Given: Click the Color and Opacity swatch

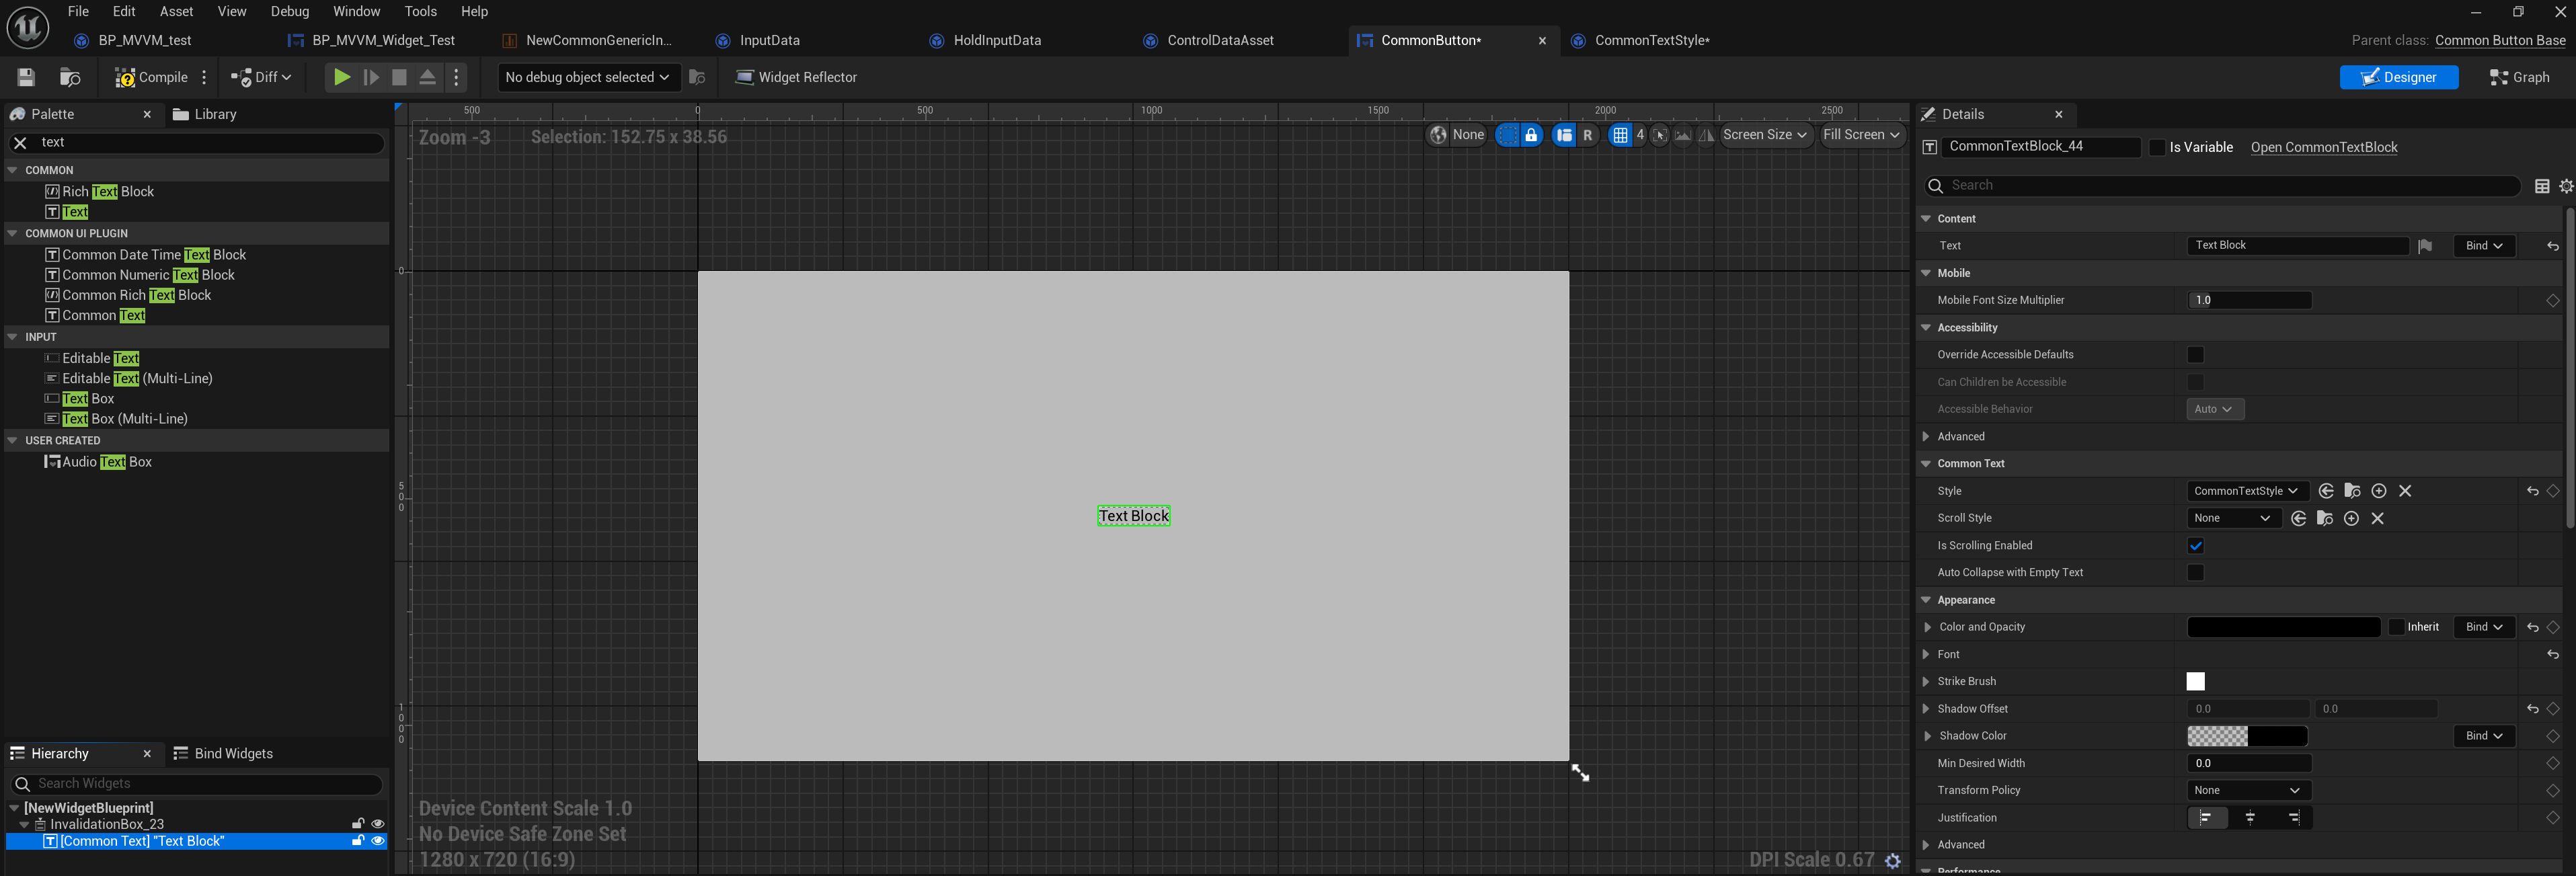Looking at the screenshot, I should click(x=2283, y=627).
